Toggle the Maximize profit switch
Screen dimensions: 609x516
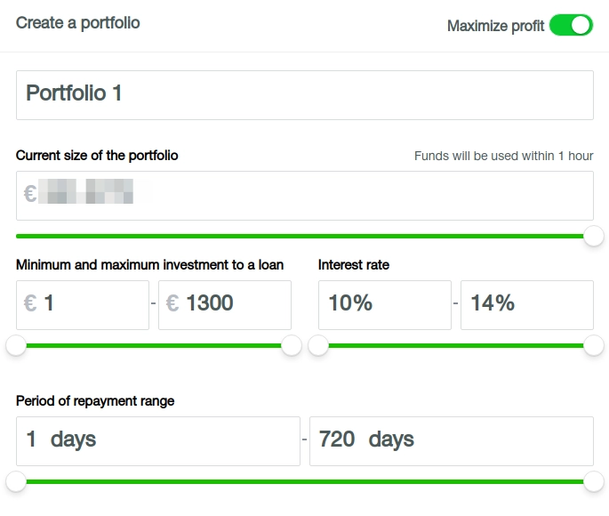pos(571,25)
